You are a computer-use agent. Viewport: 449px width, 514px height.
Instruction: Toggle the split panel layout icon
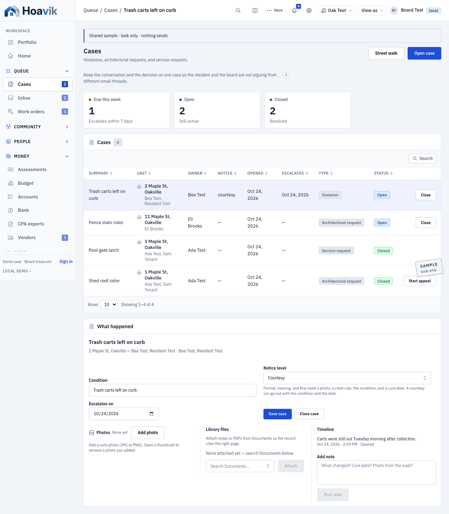coord(255,11)
